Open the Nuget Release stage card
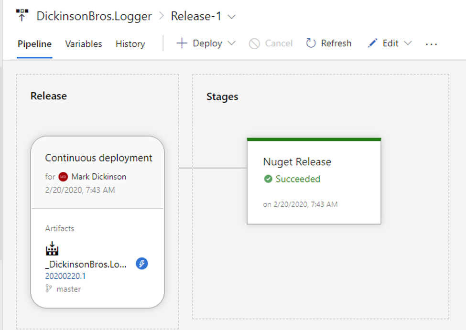This screenshot has height=330, width=466. (x=314, y=181)
